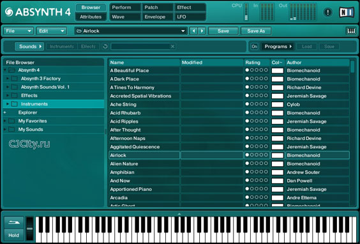Select the Afternoon Naps sound
Viewport: 360px width, 244px height.
(x=128, y=139)
